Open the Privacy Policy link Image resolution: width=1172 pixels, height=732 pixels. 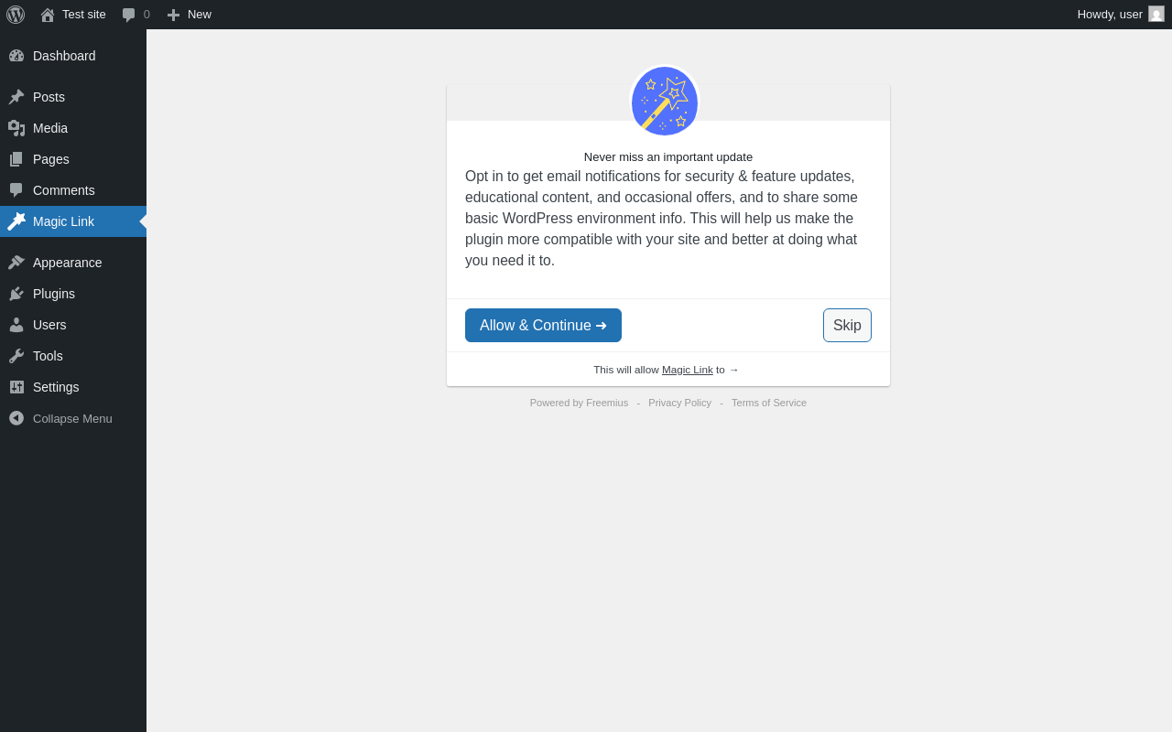679,403
